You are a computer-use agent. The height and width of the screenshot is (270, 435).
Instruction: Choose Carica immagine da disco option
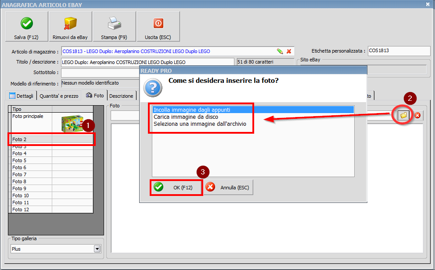point(186,117)
